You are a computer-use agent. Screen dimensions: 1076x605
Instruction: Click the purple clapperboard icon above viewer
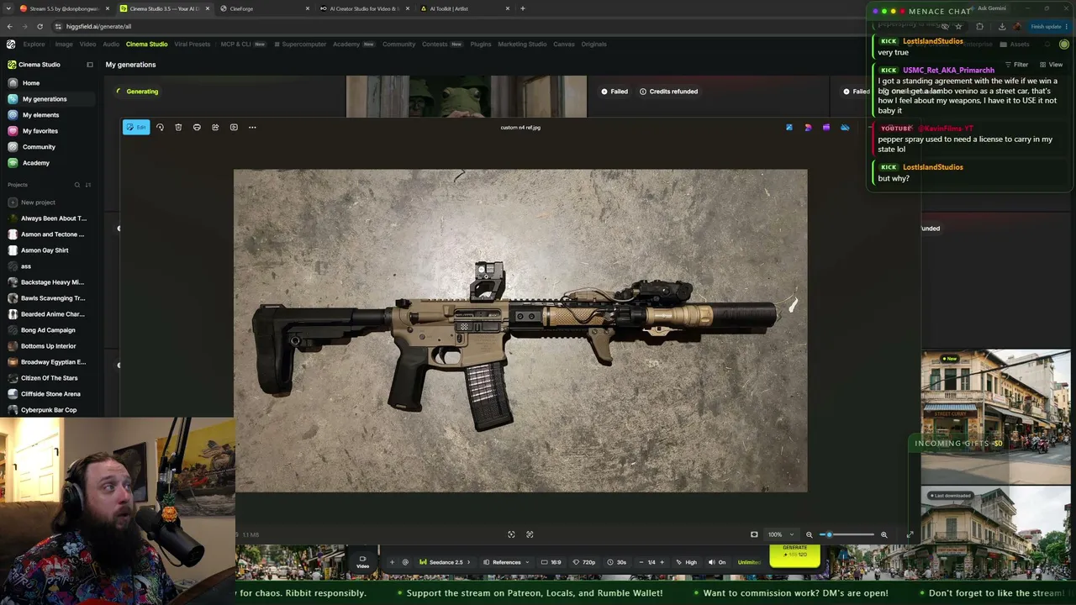point(826,128)
